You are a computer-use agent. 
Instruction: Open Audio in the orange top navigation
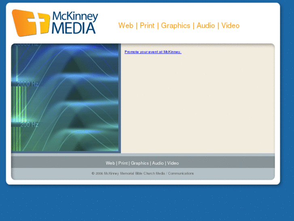[206, 26]
